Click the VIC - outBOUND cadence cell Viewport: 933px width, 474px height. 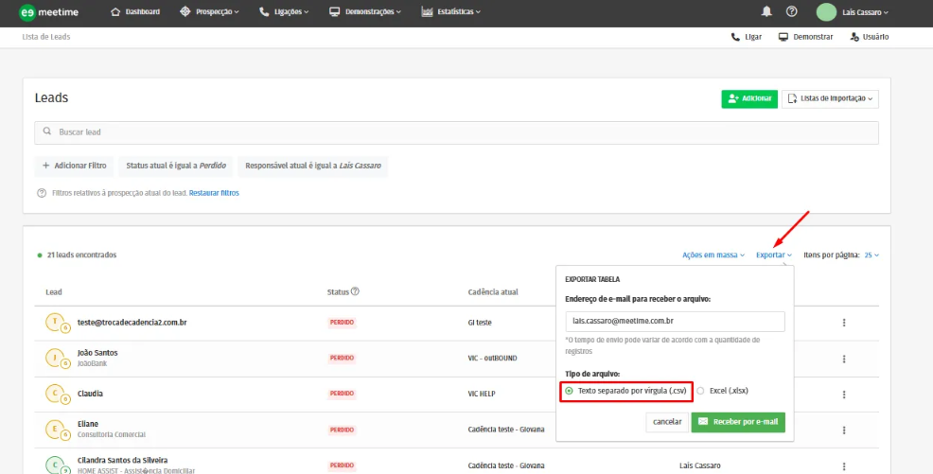point(492,358)
